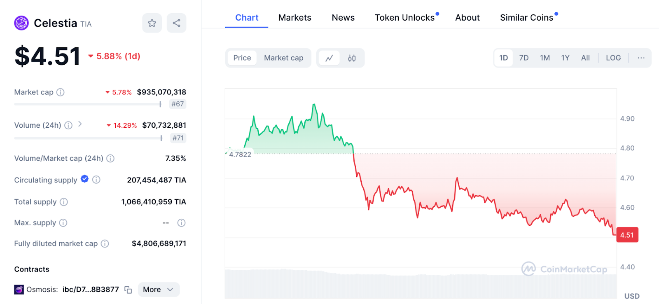Click the Volume rank progress bar

pos(88,138)
